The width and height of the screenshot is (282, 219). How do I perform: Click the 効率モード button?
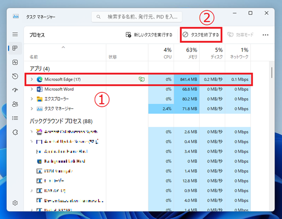coord(240,35)
